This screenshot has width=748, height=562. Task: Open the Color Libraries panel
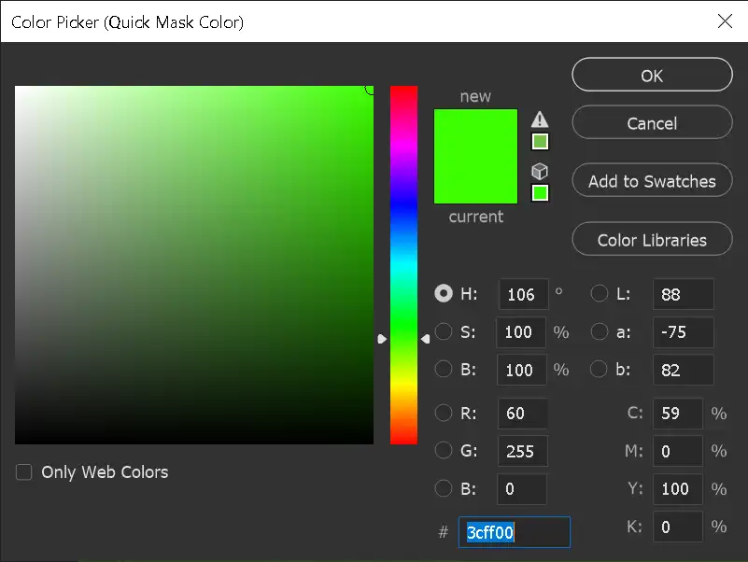pyautogui.click(x=651, y=239)
